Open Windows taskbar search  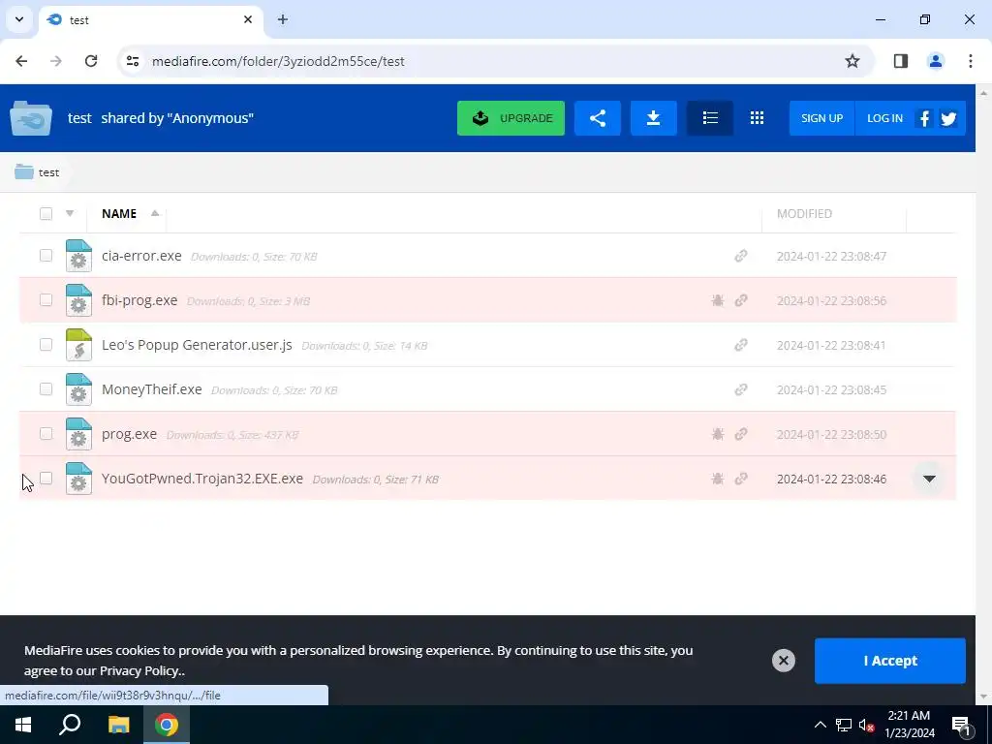pyautogui.click(x=70, y=725)
